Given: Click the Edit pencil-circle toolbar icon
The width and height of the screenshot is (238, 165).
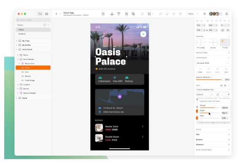Looking at the screenshot, I should (142, 14).
